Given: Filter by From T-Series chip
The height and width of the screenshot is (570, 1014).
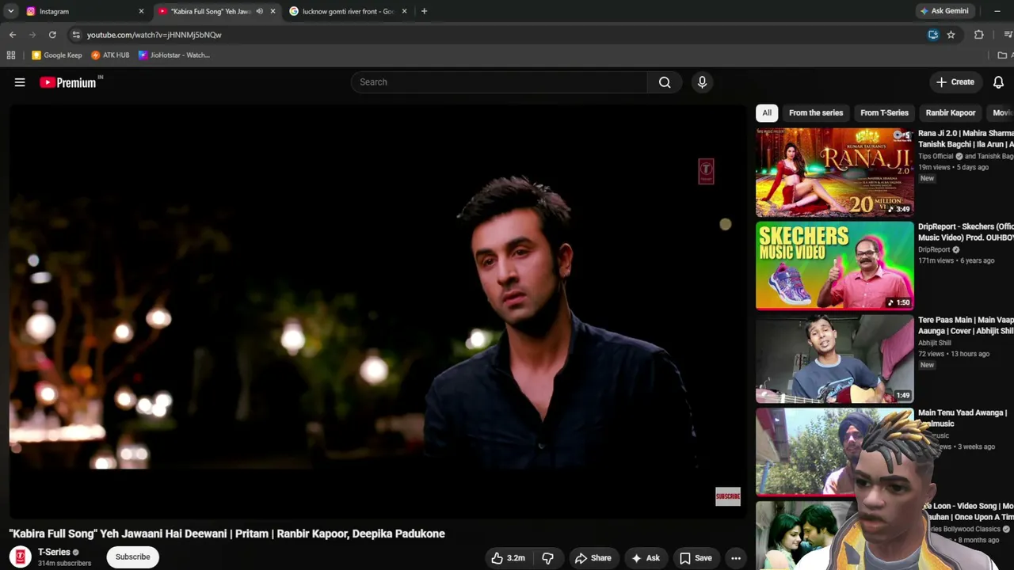Looking at the screenshot, I should (x=884, y=112).
